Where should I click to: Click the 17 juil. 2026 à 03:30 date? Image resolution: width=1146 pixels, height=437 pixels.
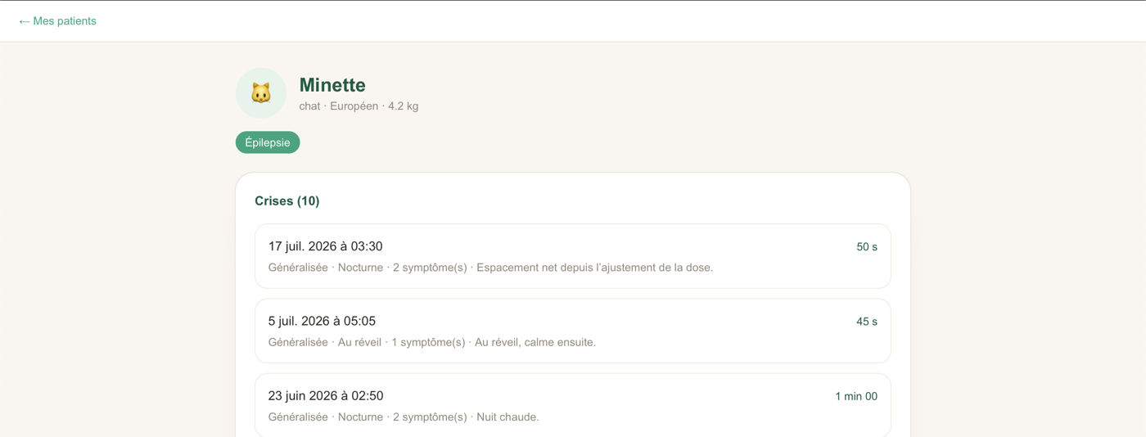pyautogui.click(x=325, y=246)
